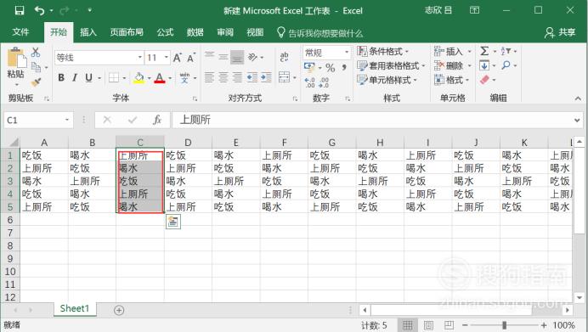
Task: Click the Format Painter brush icon
Action: tap(37, 82)
